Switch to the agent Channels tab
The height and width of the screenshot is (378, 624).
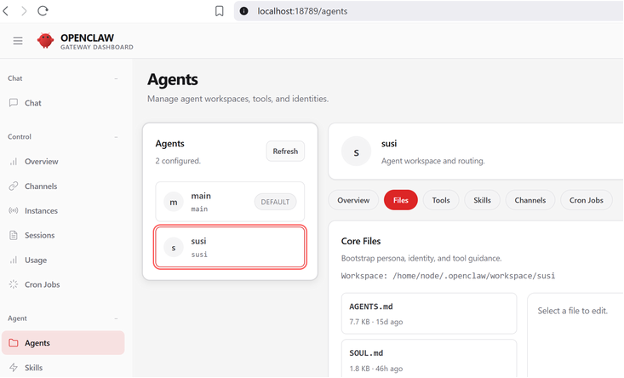point(530,200)
